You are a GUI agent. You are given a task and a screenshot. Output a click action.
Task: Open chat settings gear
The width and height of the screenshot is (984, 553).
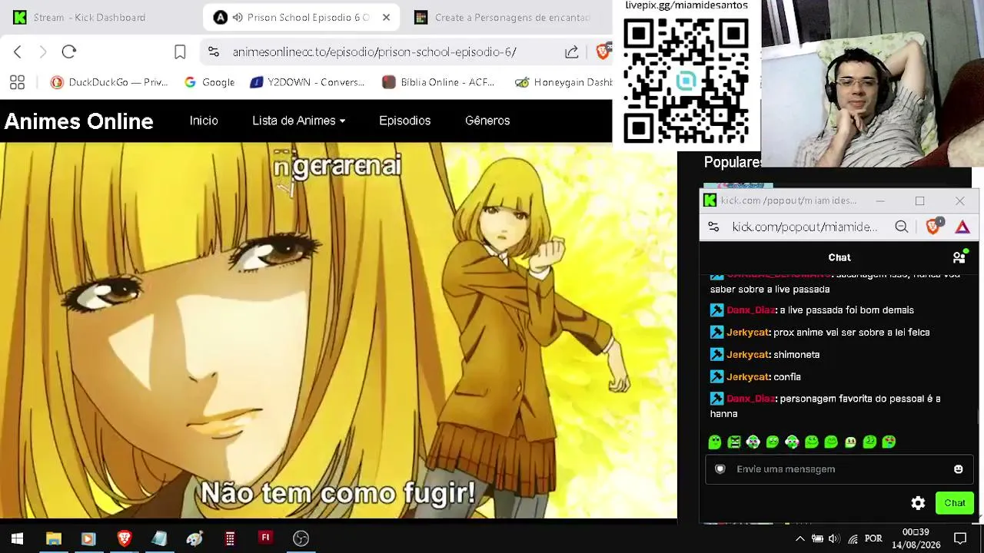(x=918, y=503)
